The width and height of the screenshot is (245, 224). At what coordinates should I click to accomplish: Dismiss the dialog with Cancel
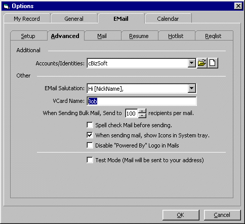[x=222, y=215]
